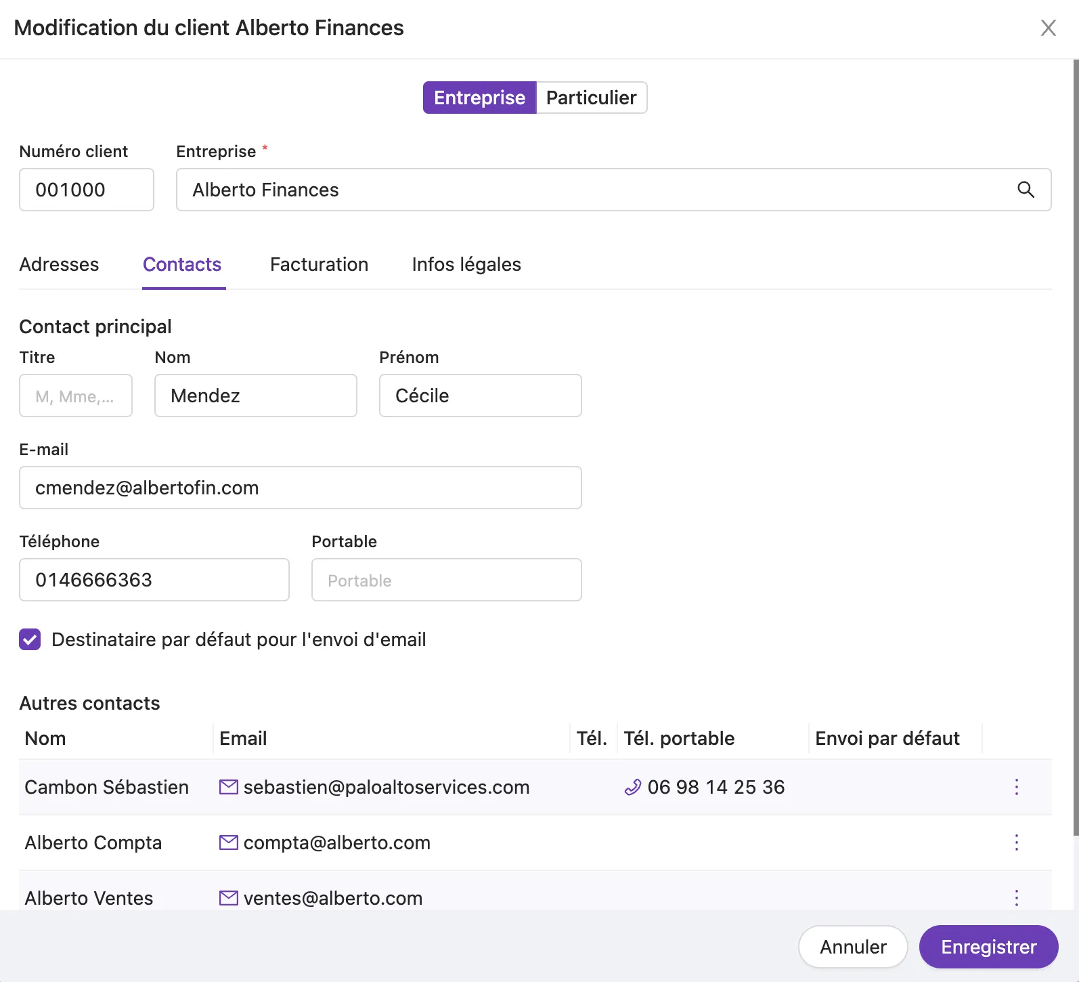
Task: Select Entreprise client type
Action: click(479, 98)
